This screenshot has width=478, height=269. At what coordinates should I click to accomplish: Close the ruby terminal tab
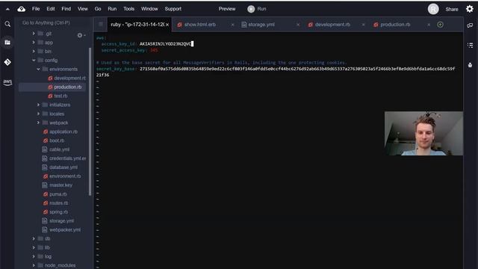click(x=167, y=25)
